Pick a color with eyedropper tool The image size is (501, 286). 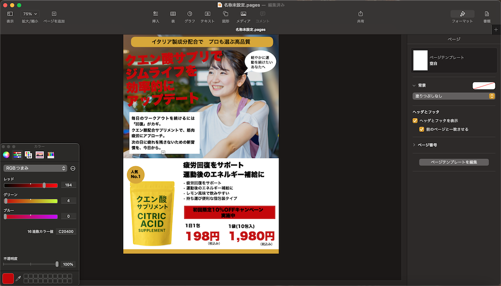(19, 278)
